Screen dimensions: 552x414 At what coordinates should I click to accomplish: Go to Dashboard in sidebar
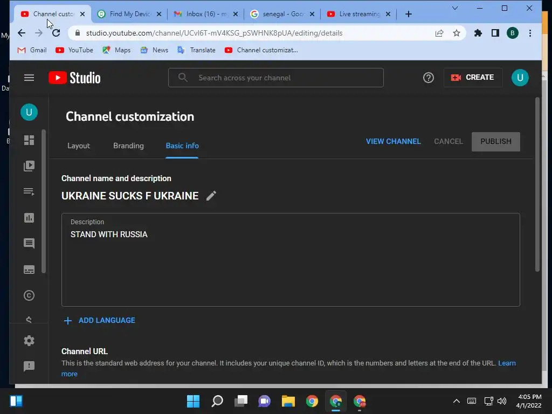[x=29, y=140]
